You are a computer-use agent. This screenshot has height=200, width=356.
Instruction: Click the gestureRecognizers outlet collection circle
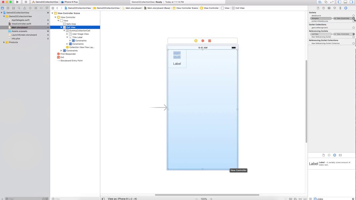[353, 27]
